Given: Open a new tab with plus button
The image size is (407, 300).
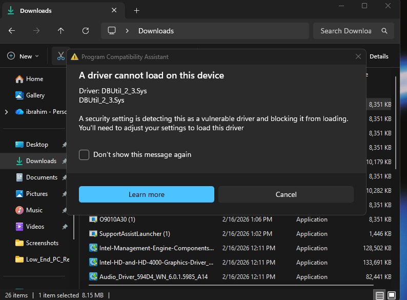Looking at the screenshot, I should [x=136, y=11].
